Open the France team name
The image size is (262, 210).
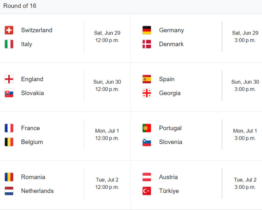[x=30, y=128]
